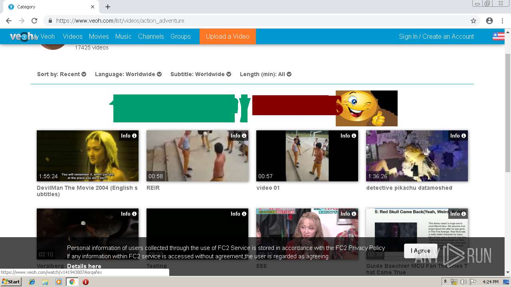Click the volume tray icon

[x=463, y=282]
